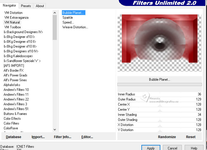207x150 pixels.
Task: Adjust the Inner Radius slider
Action: [x=159, y=94]
